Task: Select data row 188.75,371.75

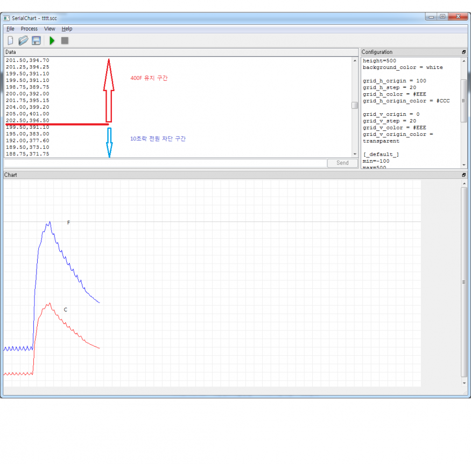Action: tap(27, 154)
